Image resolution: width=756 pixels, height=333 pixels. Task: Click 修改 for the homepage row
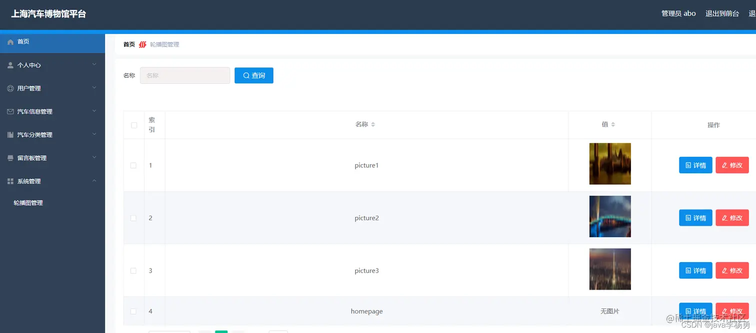pyautogui.click(x=732, y=311)
